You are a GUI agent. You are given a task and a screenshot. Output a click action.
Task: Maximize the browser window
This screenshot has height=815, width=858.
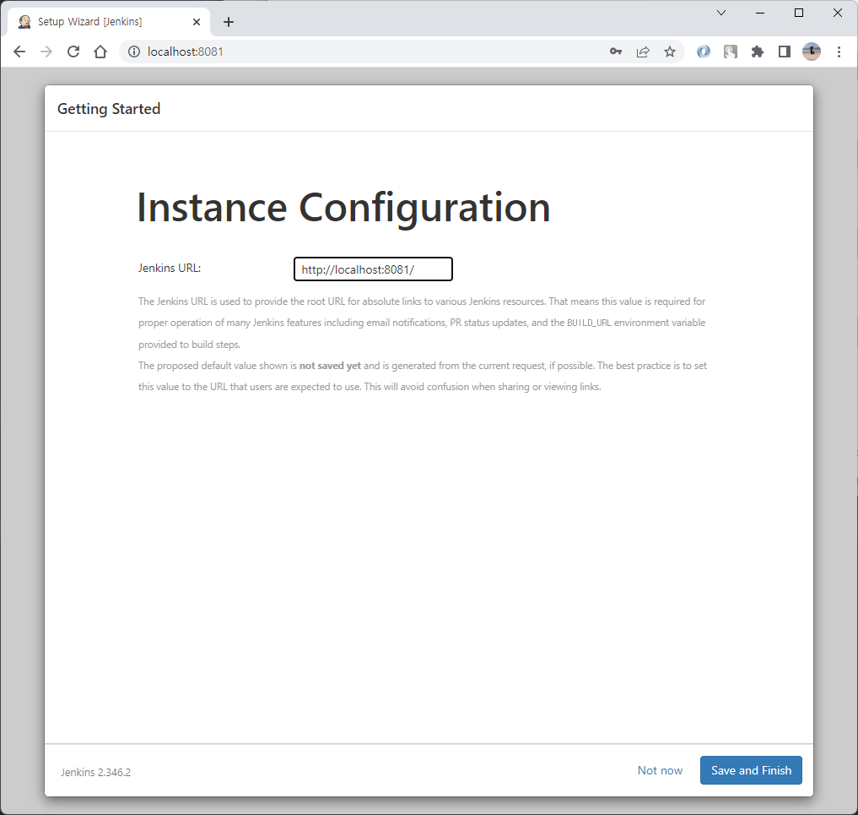[799, 13]
